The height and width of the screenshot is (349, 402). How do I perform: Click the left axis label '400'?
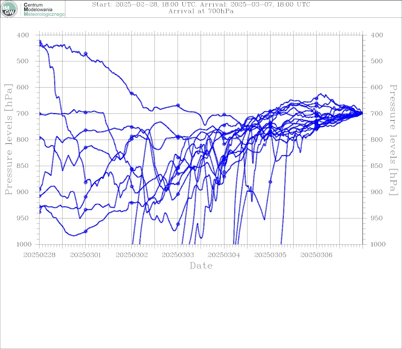point(23,35)
